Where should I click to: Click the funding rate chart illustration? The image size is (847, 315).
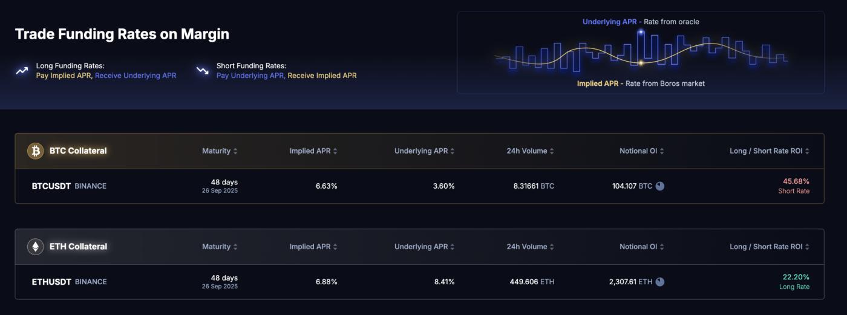641,53
